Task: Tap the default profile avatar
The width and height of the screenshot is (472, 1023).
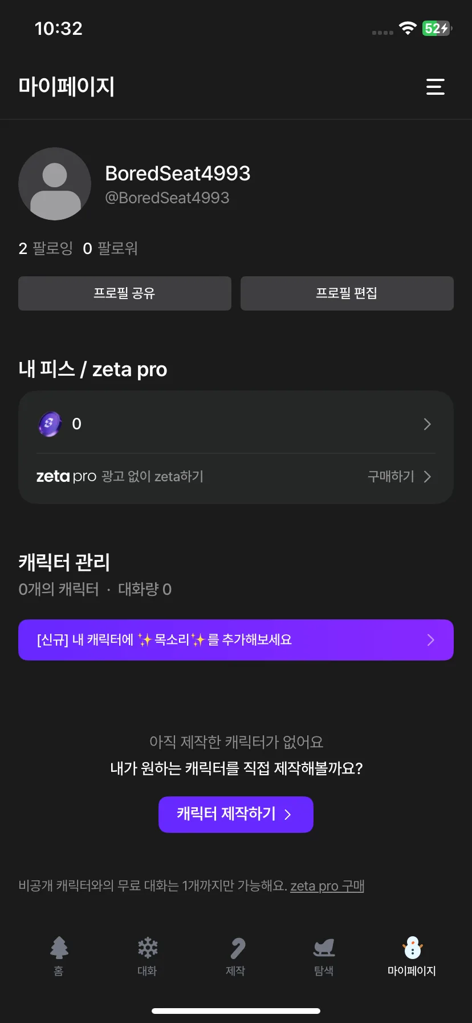Action: point(55,184)
